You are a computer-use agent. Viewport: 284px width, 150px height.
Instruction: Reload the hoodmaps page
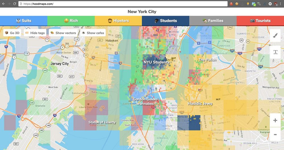(x=15, y=4)
